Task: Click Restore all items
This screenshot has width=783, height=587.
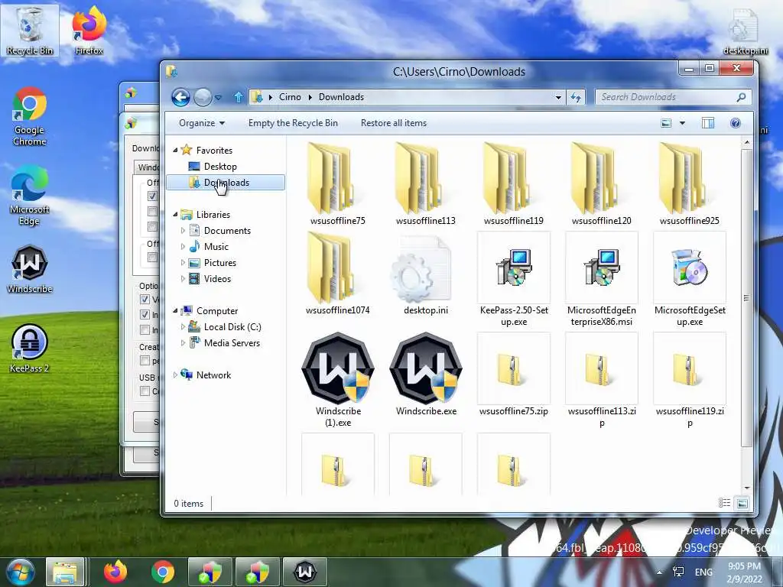Action: click(394, 123)
